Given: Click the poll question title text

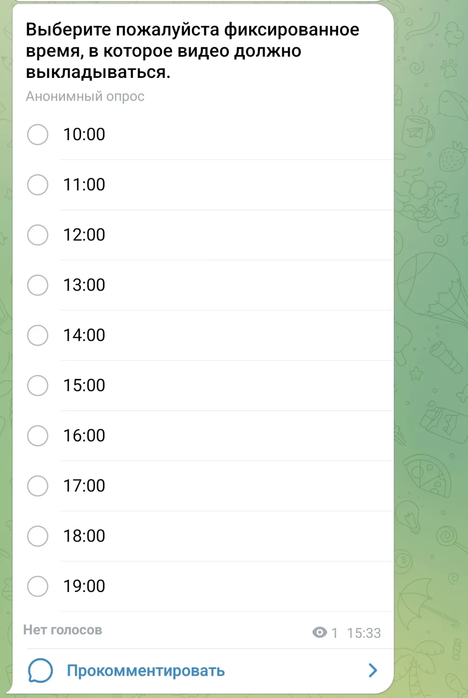Looking at the screenshot, I should click(x=192, y=51).
